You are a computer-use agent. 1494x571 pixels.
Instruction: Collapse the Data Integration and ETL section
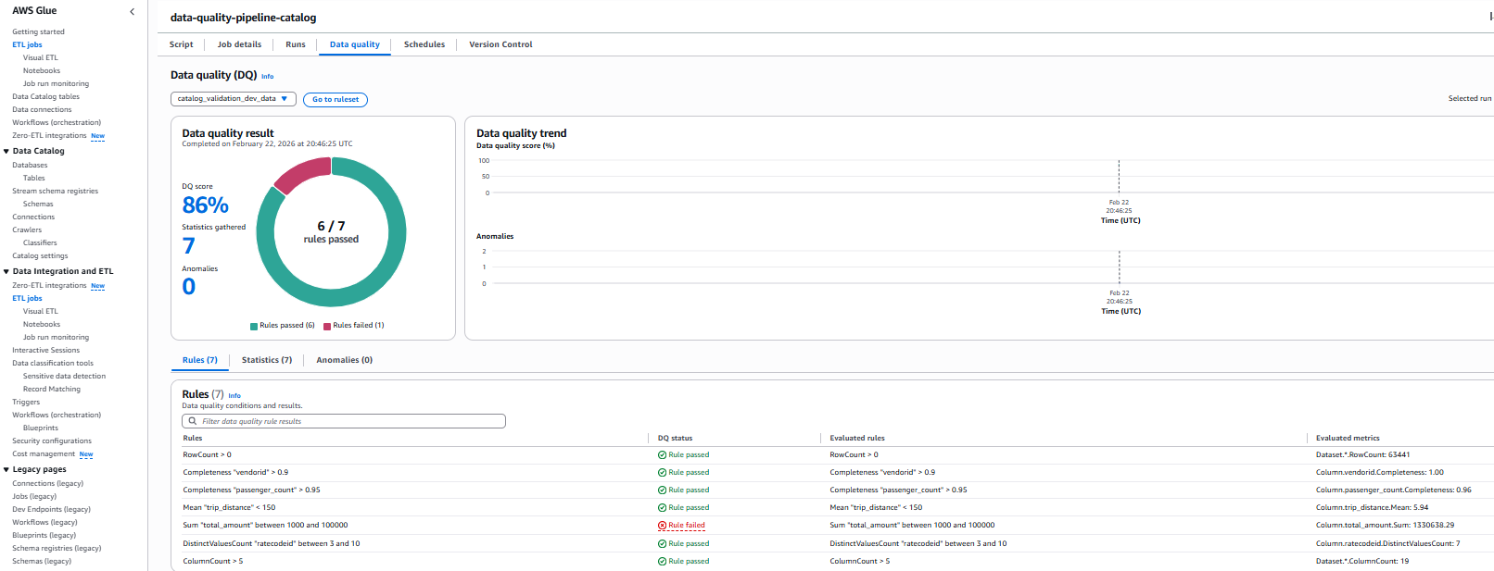click(x=6, y=271)
